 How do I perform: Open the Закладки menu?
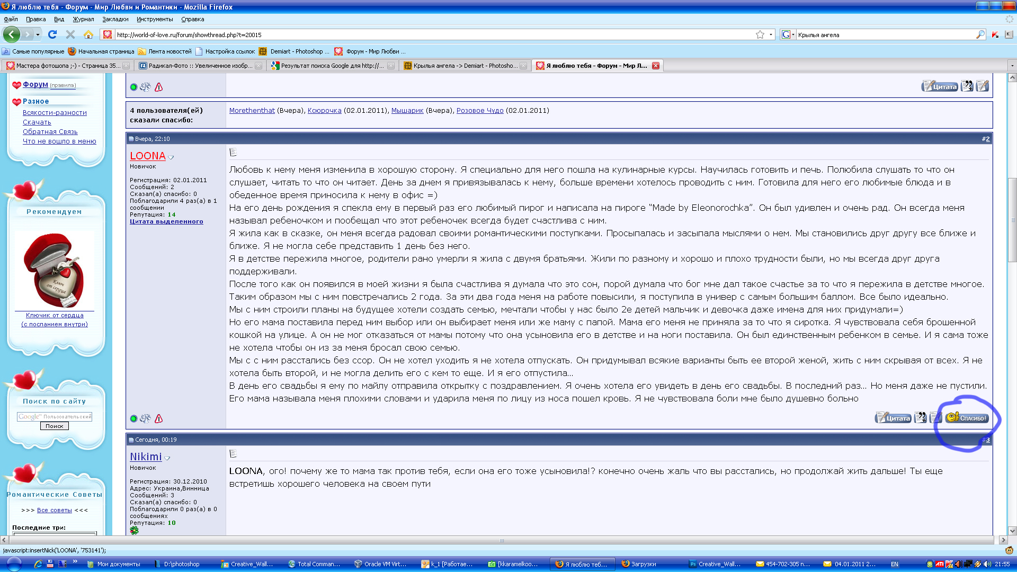(x=115, y=19)
